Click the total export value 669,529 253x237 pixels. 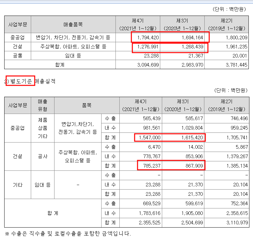tap(152, 203)
